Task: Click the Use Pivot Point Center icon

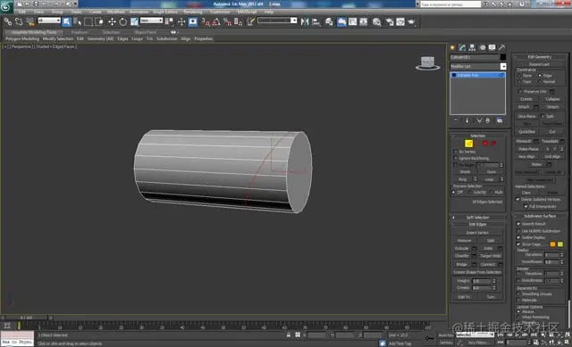Action: [169, 22]
